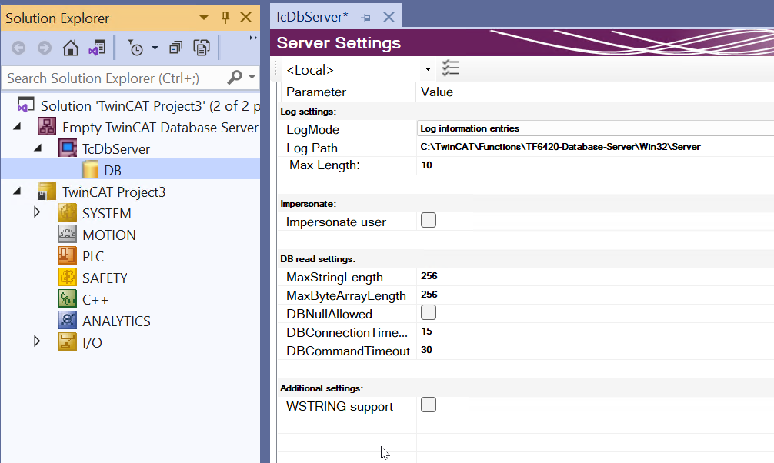Image resolution: width=774 pixels, height=463 pixels.
Task: Open search options dropdown arrow
Action: (x=252, y=78)
